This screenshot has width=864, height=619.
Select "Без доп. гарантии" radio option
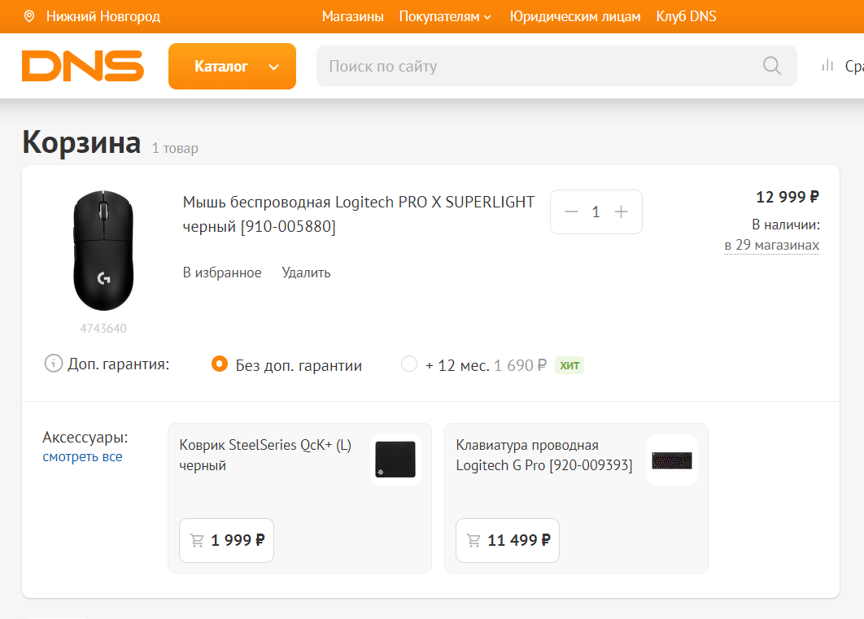tap(219, 364)
